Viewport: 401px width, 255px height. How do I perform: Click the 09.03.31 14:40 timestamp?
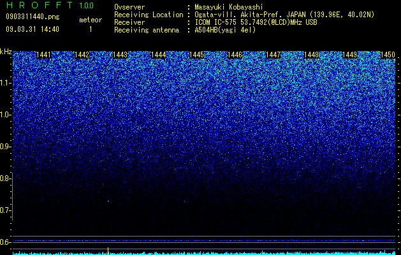(33, 29)
